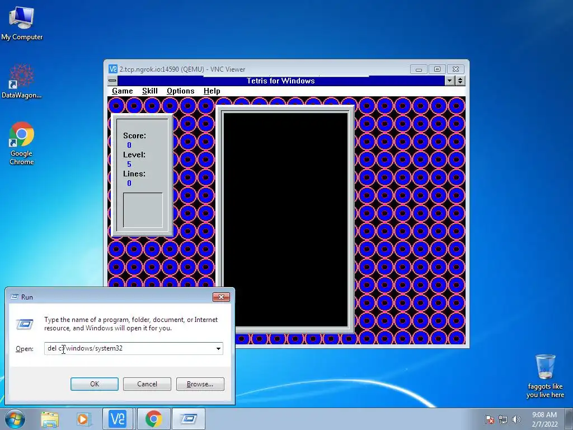Click the VNC Viewer title bar logo

(113, 69)
